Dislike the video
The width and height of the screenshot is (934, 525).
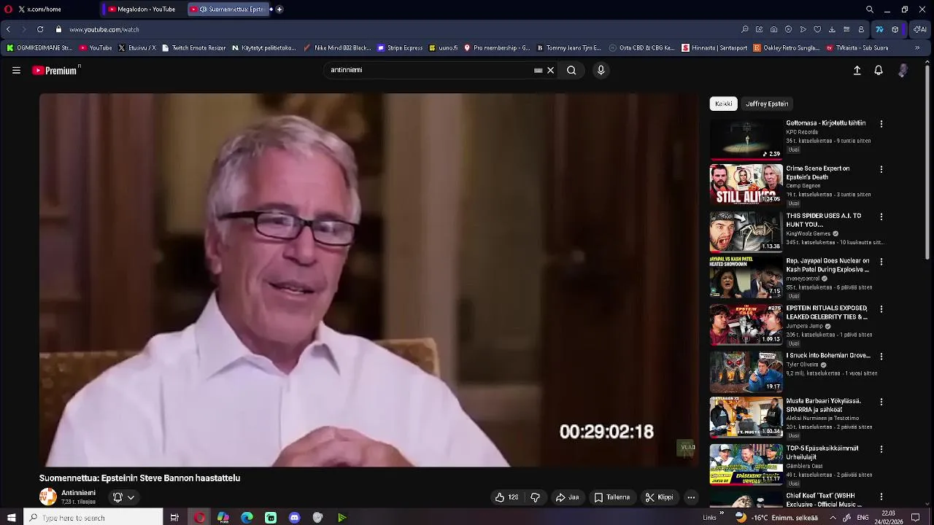(x=535, y=497)
